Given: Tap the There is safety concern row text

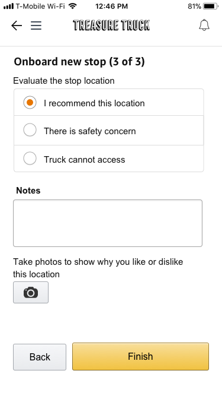Looking at the screenshot, I should 90,131.
